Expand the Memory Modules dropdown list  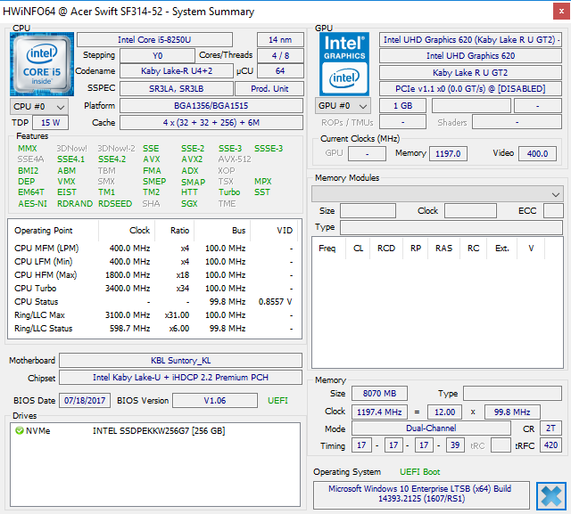437,194
